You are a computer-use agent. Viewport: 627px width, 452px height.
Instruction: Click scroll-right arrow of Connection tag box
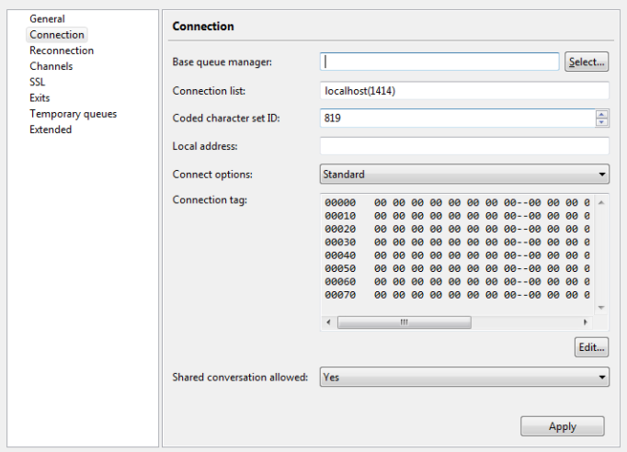point(586,322)
